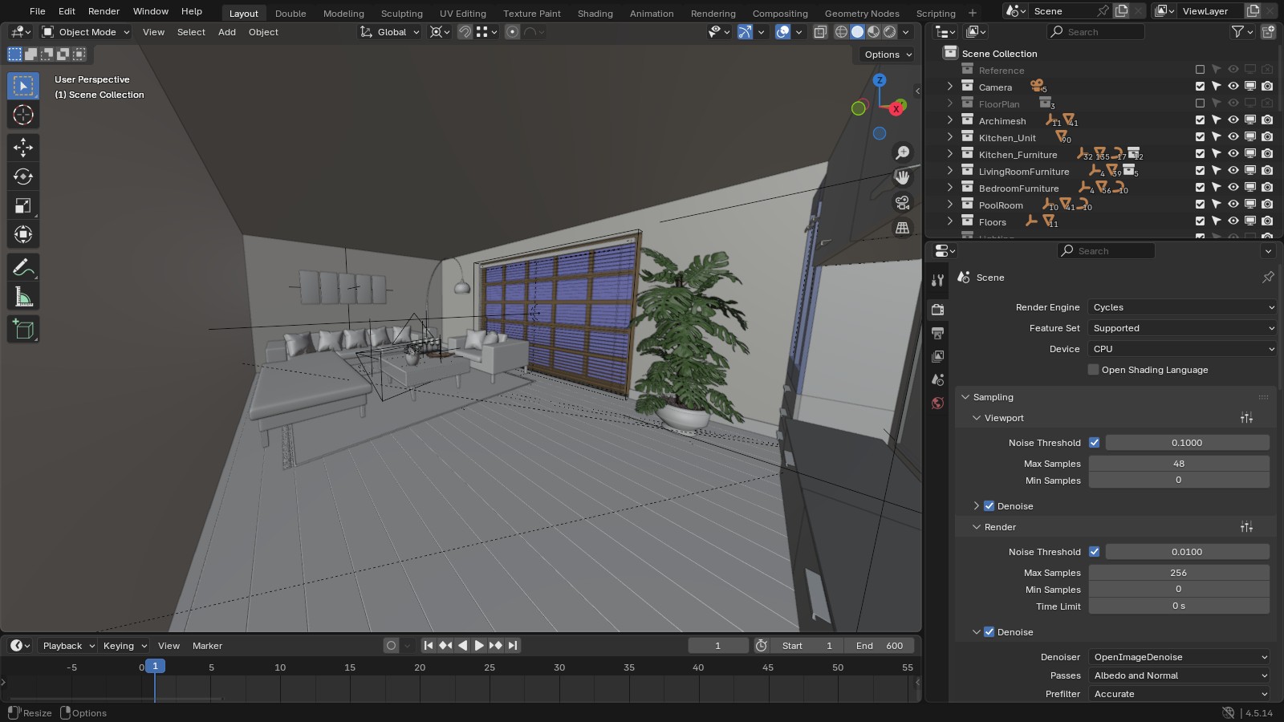The image size is (1284, 722).
Task: Select the Add Cube tool
Action: (23, 329)
